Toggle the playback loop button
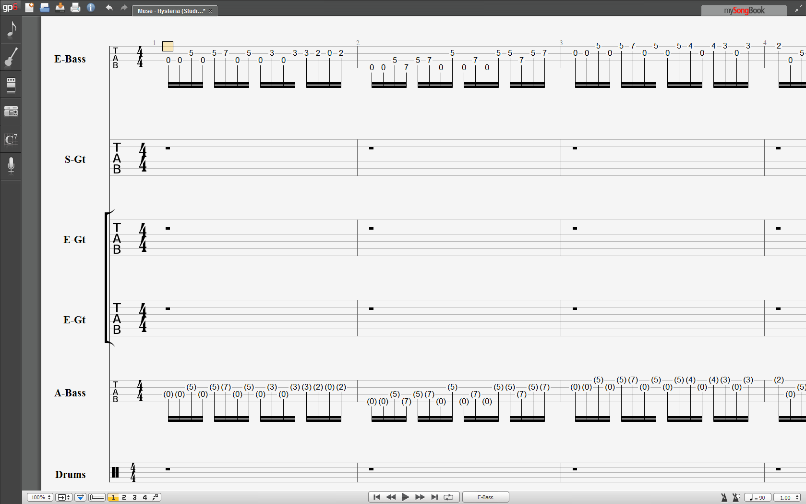 pyautogui.click(x=448, y=497)
